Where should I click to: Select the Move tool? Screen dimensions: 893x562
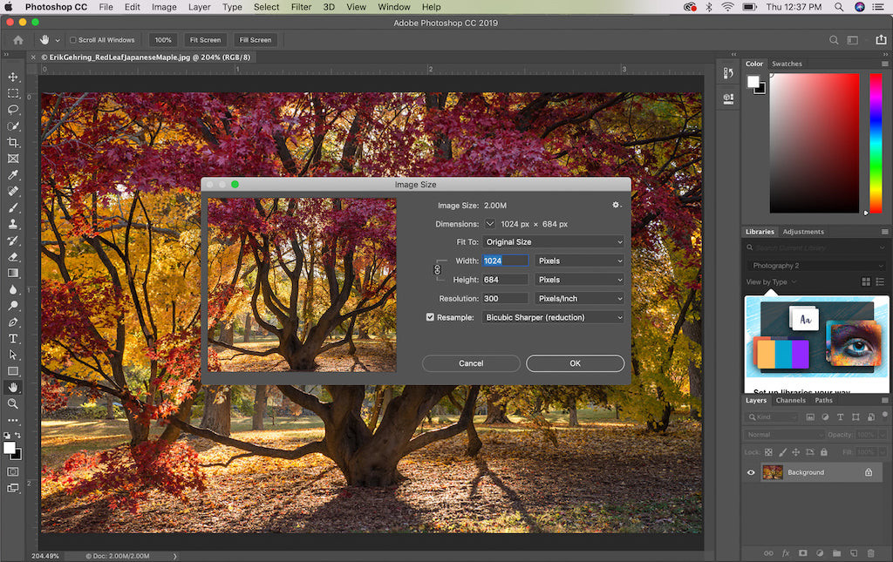[x=13, y=77]
